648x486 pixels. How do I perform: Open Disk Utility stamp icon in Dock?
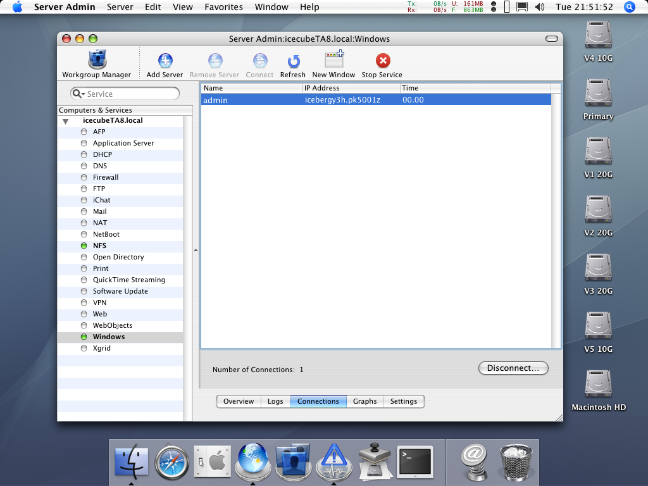point(375,461)
